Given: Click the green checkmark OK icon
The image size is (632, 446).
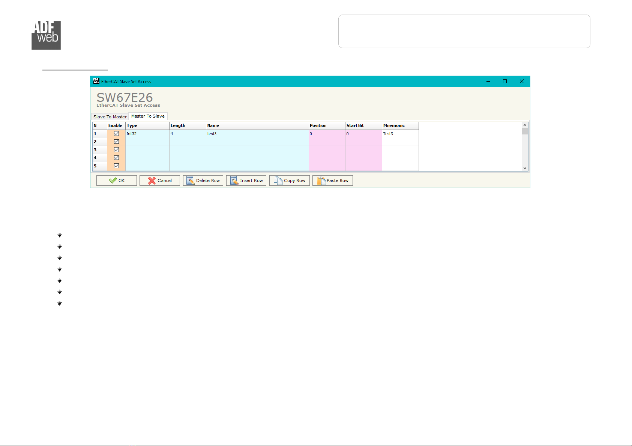Looking at the screenshot, I should [113, 180].
